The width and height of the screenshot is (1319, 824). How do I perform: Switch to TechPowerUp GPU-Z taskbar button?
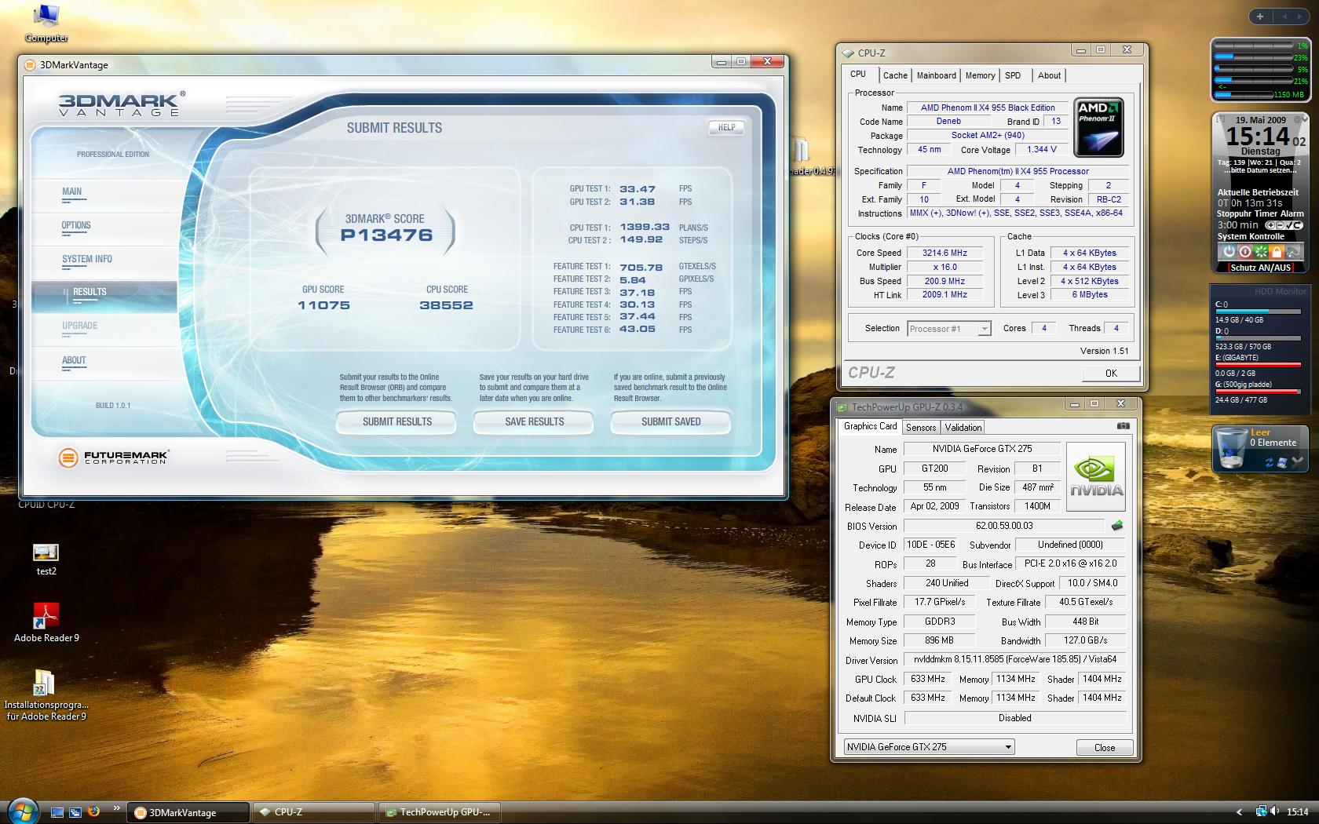[x=440, y=812]
